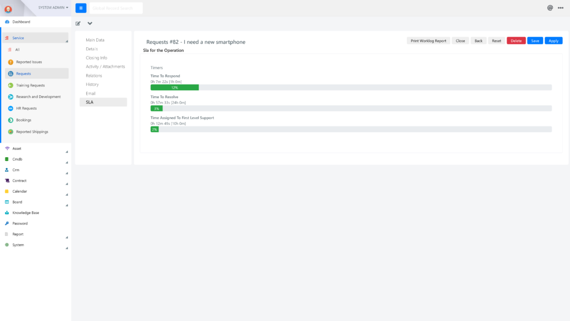Expand the Asset section arrow
Screen dimensions: 570x321
coord(67,152)
